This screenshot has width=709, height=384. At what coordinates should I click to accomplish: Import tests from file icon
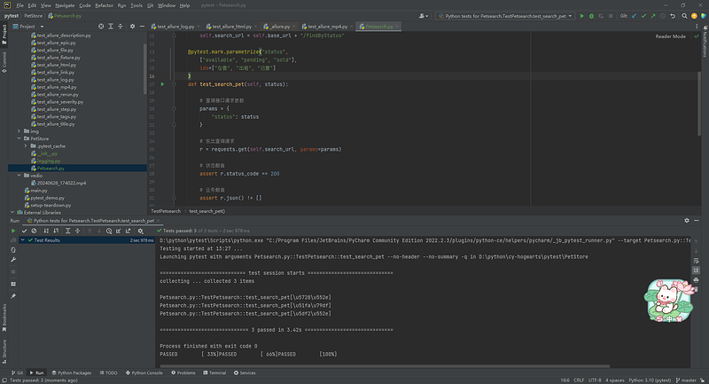[119, 231]
